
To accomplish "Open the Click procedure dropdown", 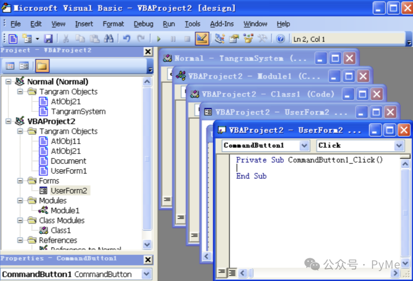I will point(399,145).
